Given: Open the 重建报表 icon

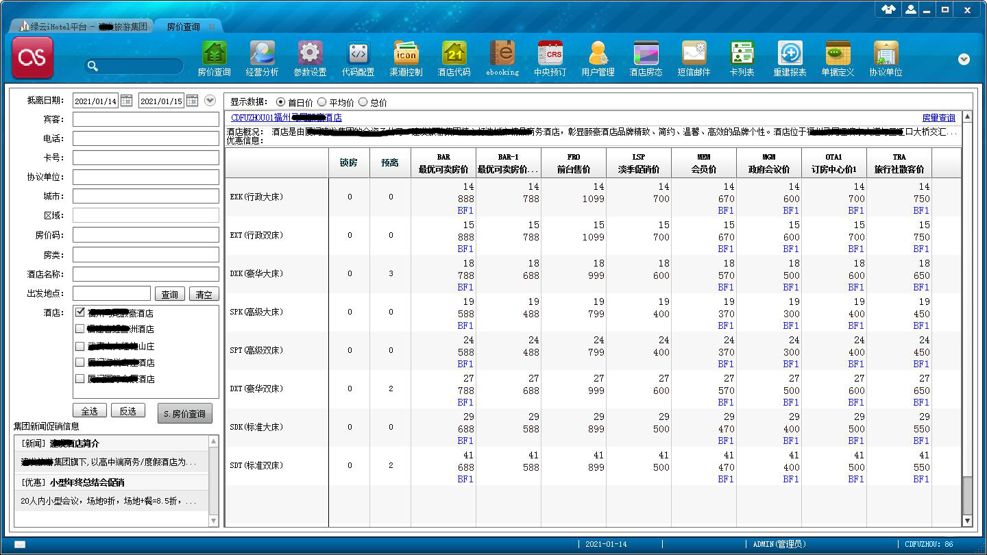Looking at the screenshot, I should pyautogui.click(x=790, y=53).
